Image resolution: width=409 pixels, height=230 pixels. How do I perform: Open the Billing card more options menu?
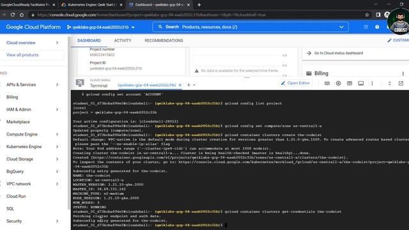[403, 73]
